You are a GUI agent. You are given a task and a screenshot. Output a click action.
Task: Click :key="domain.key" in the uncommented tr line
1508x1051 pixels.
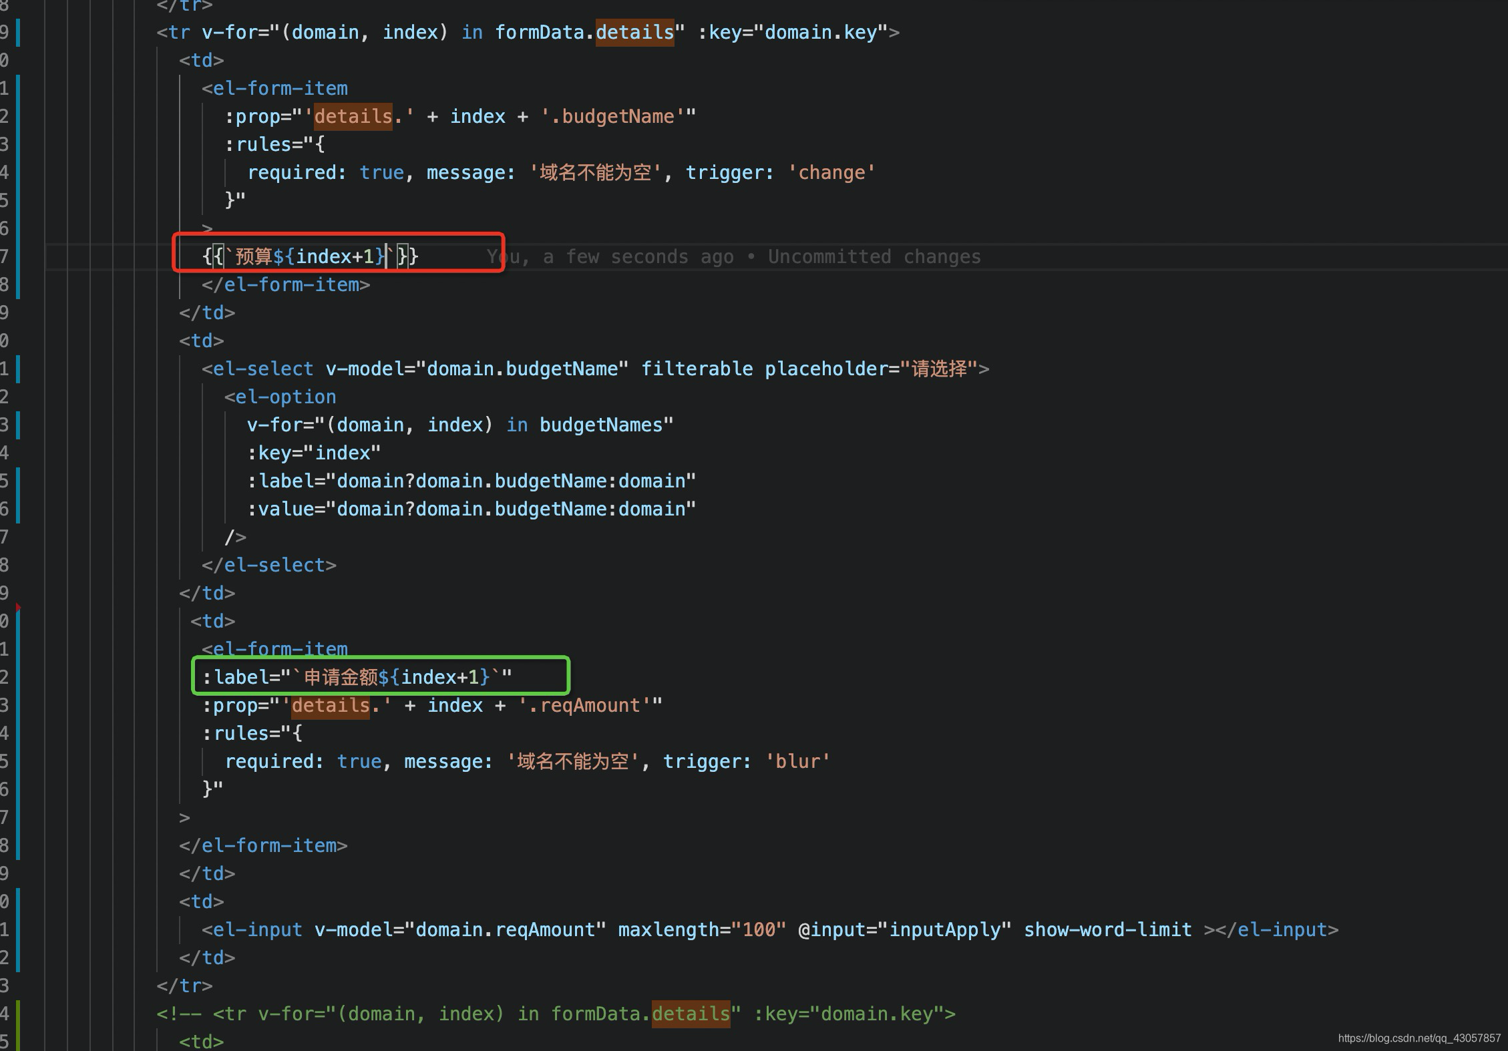pyautogui.click(x=793, y=33)
